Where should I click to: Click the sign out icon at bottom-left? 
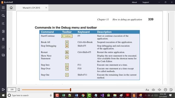3,90
